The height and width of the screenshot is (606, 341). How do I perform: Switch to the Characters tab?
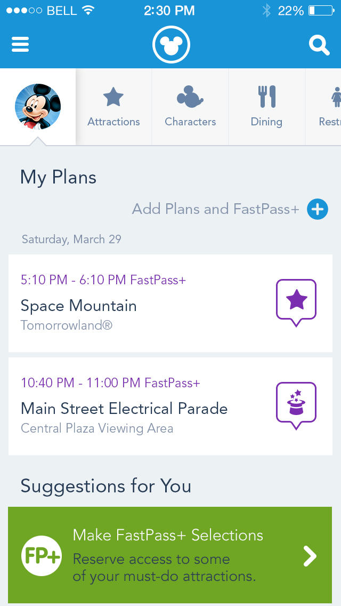(x=190, y=107)
